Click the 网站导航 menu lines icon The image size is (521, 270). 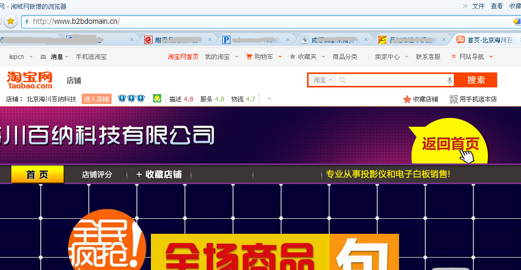[x=454, y=57]
